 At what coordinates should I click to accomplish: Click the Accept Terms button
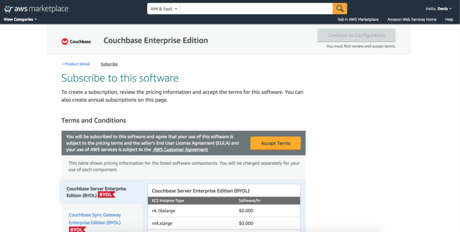(275, 143)
